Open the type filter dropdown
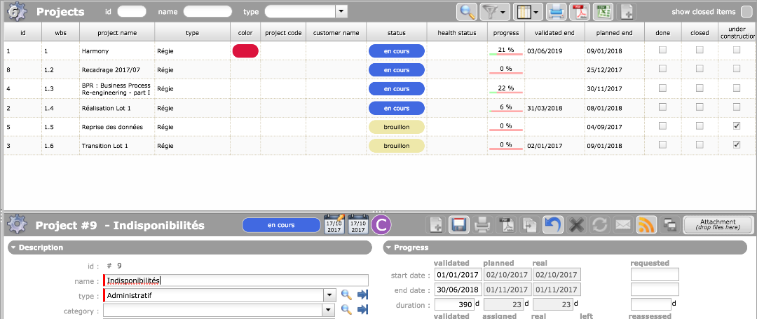This screenshot has height=319, width=757. pyautogui.click(x=341, y=11)
